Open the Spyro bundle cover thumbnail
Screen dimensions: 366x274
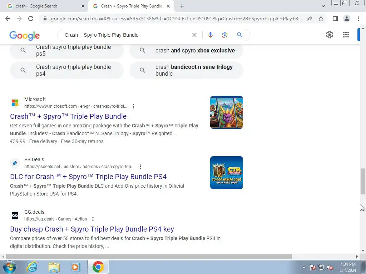coord(226,112)
